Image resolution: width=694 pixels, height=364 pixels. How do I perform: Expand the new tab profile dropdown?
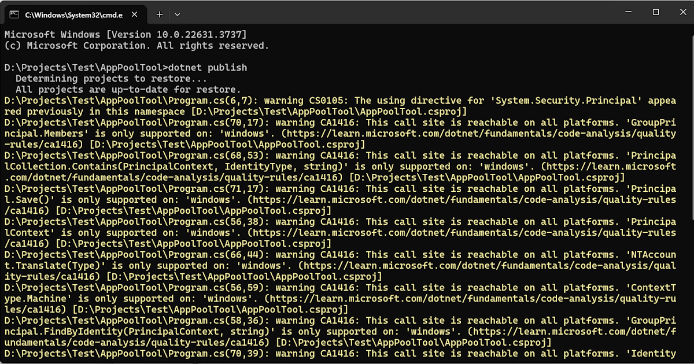(178, 14)
